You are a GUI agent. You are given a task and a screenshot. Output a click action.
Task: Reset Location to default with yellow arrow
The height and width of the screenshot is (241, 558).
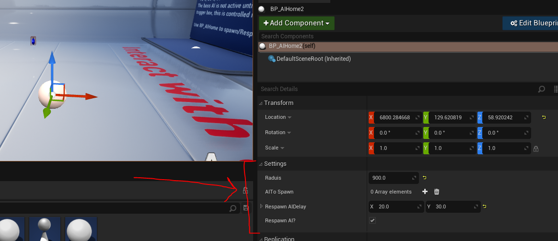pyautogui.click(x=544, y=117)
